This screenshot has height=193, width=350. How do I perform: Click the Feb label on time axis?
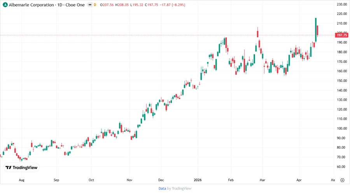point(231,180)
